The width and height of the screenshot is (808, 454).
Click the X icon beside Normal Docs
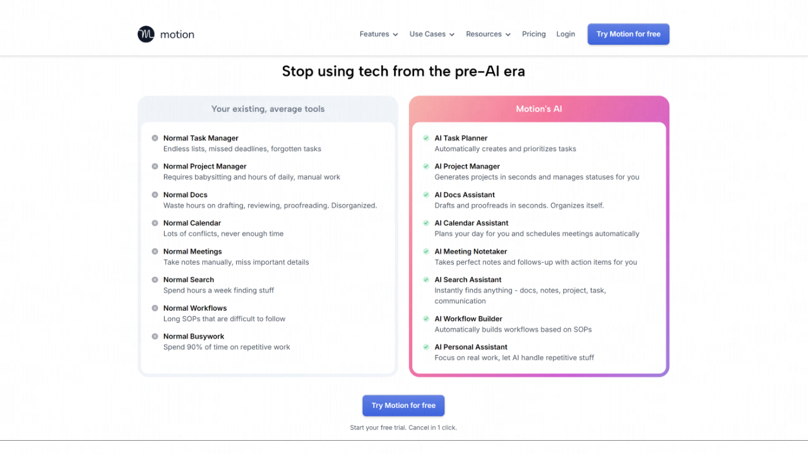pyautogui.click(x=155, y=195)
